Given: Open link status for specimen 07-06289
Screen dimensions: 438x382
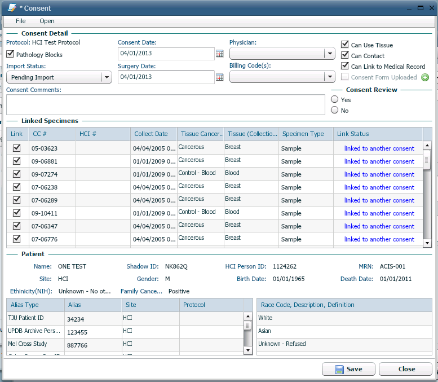Looking at the screenshot, I should coord(379,200).
